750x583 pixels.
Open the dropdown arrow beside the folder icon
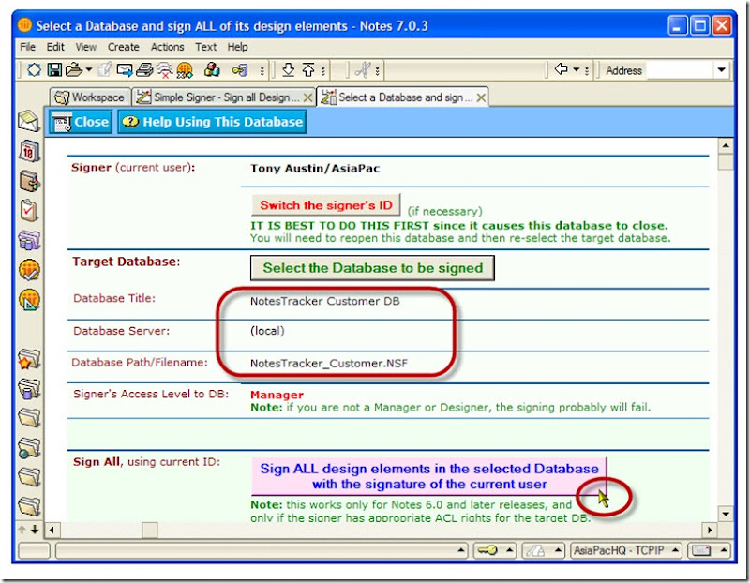(x=89, y=70)
